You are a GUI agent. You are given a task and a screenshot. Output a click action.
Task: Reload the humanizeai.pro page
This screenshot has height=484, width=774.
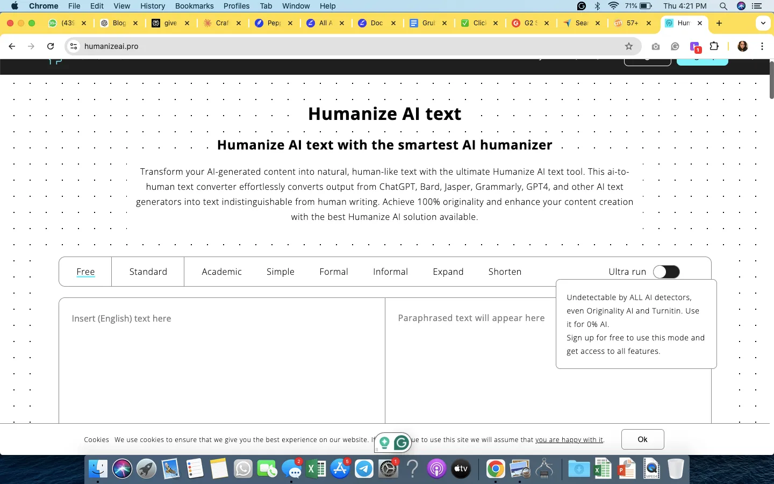click(51, 46)
